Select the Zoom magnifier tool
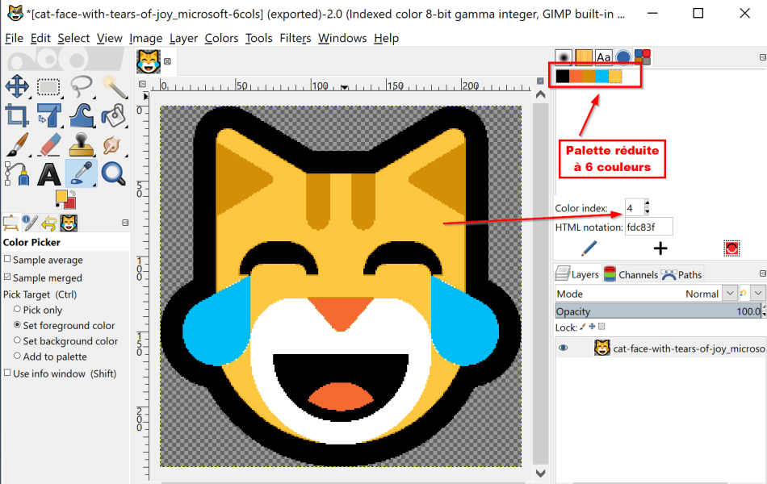Image resolution: width=767 pixels, height=484 pixels. point(114,174)
